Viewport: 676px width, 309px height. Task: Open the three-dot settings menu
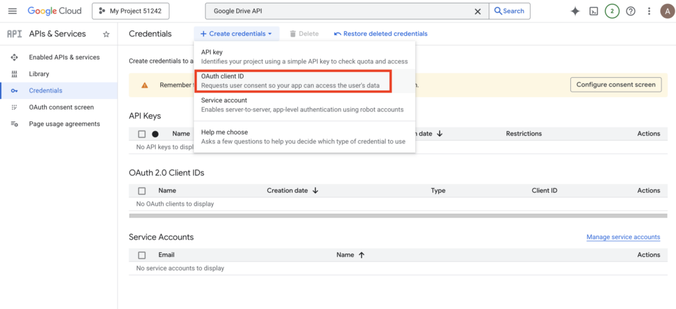(649, 11)
